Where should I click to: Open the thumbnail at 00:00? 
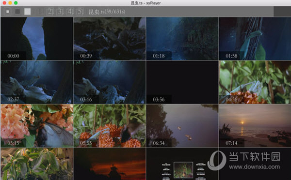coord(36,39)
